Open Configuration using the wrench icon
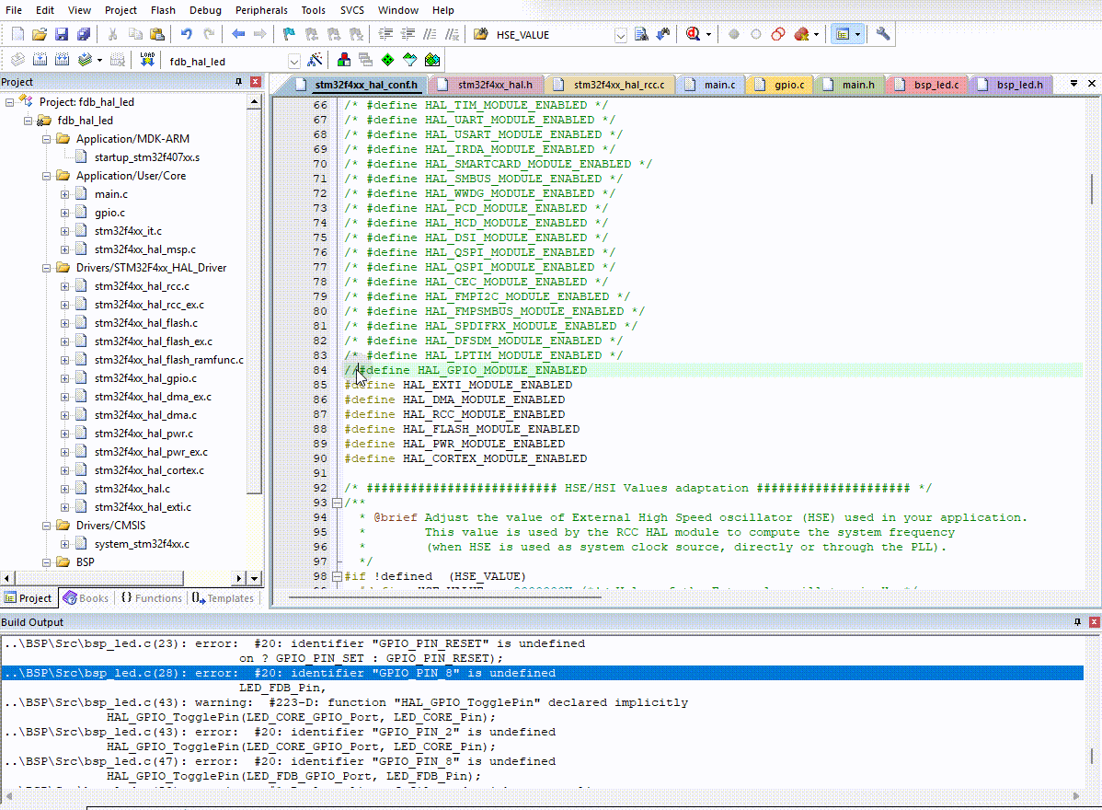 (x=883, y=34)
